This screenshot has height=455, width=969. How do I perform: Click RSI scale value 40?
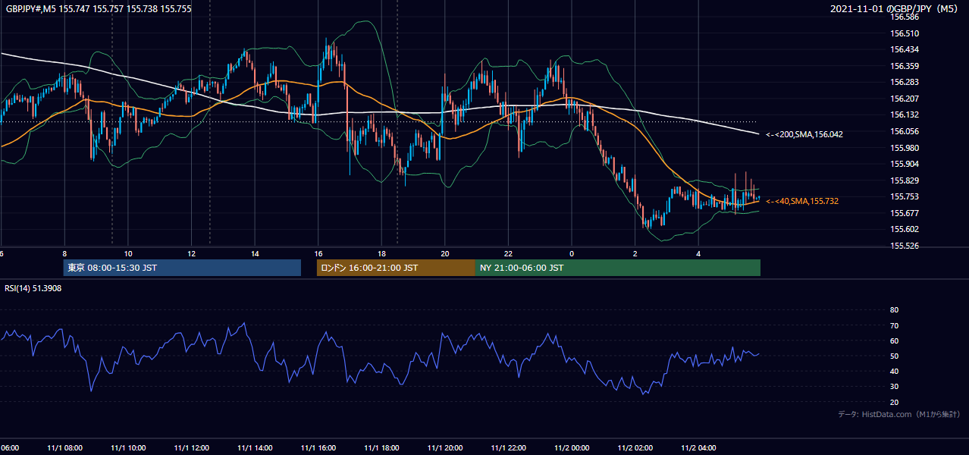tap(894, 371)
